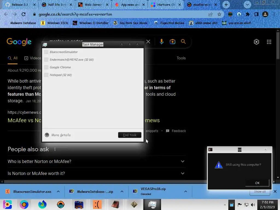Select the All search filter
The image size is (280, 210).
[13, 58]
